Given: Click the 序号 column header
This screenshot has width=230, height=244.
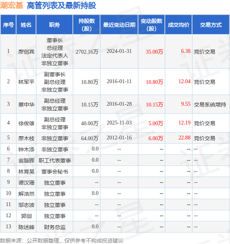Looking at the screenshot, I should click(8, 25).
